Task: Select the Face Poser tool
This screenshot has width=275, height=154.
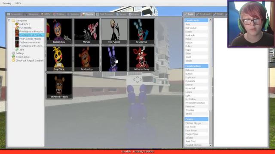Action: point(196,130)
